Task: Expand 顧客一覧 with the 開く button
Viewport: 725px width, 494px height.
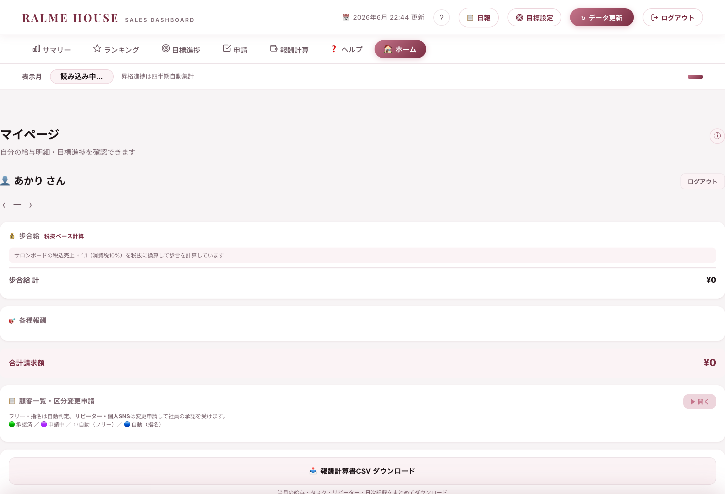Action: (699, 402)
